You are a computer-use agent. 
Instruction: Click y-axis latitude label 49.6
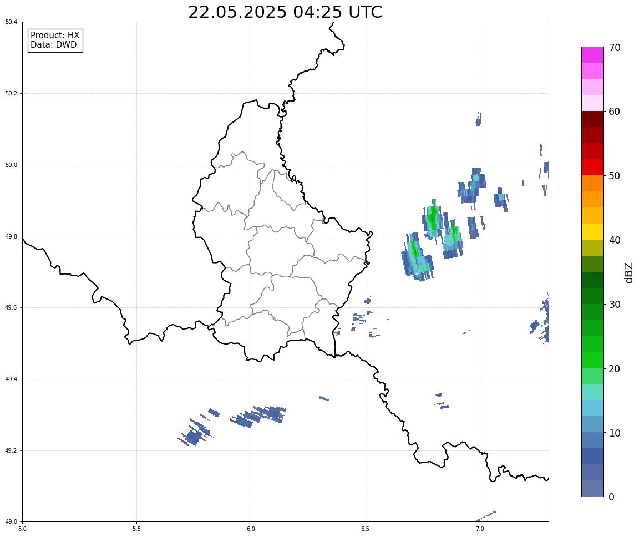[x=11, y=308]
